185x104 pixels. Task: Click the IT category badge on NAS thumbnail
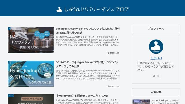[9, 29]
